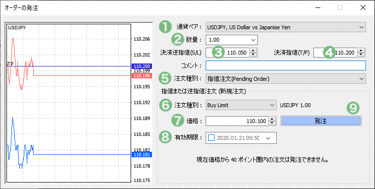Open the 有効期限 date picker dropdown arrow
The height and width of the screenshot is (189, 375).
pos(268,138)
